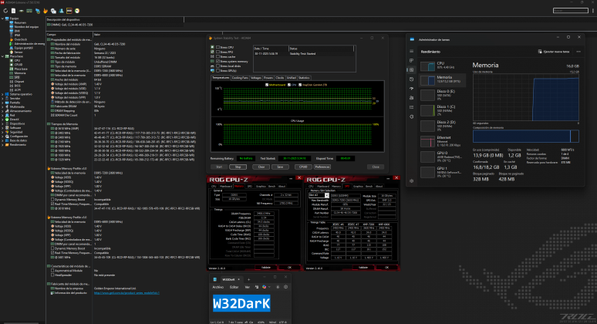Open the Overclock item icon in sidebar
597x324 pixels.
coord(12,39)
